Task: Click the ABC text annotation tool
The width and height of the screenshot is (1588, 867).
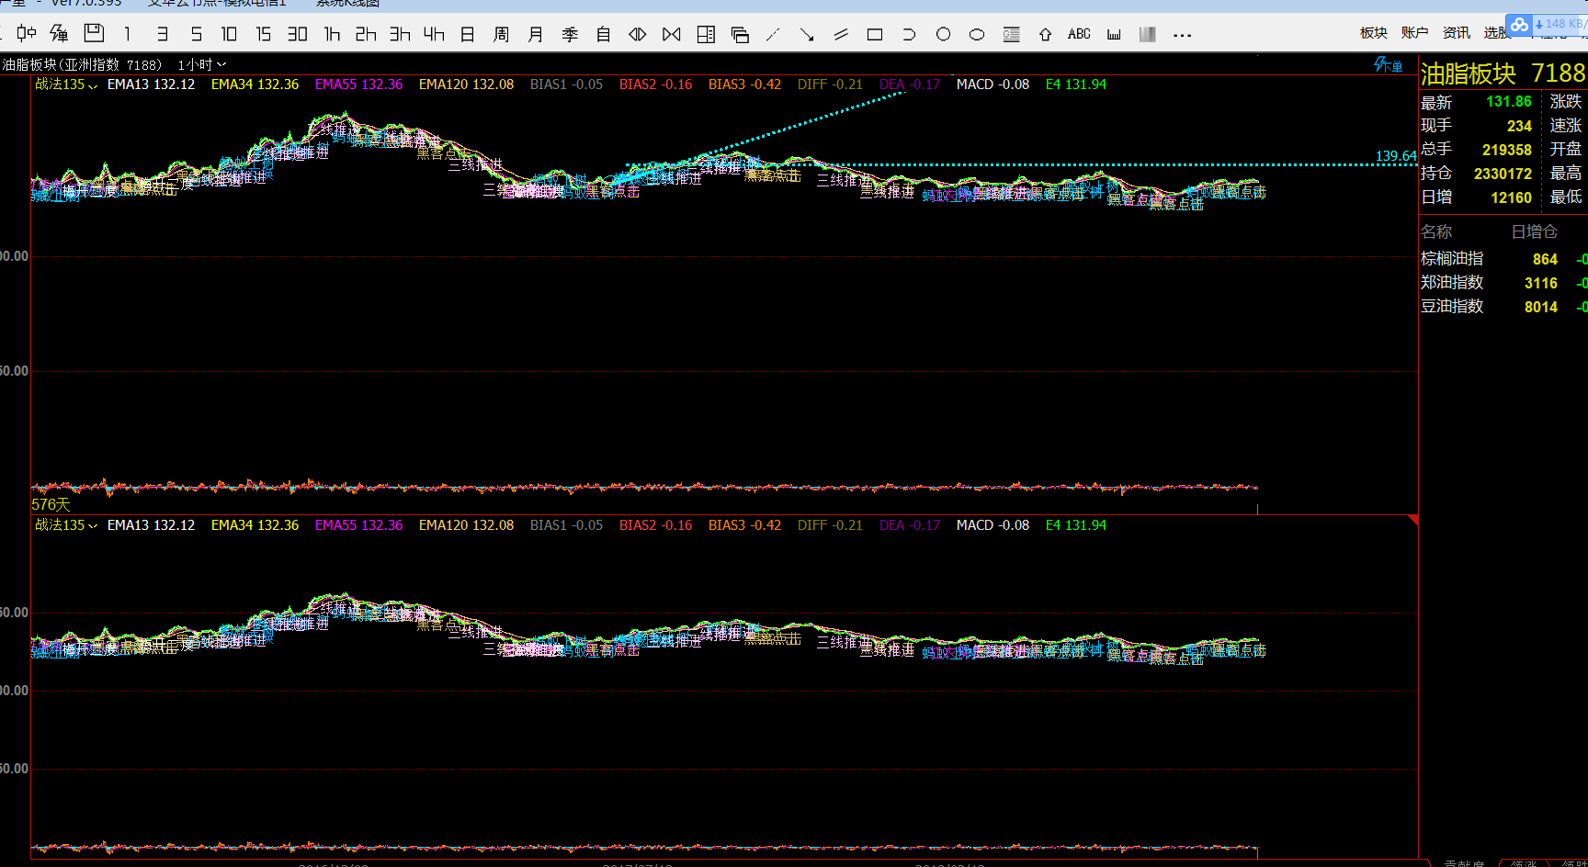Action: pos(1079,35)
